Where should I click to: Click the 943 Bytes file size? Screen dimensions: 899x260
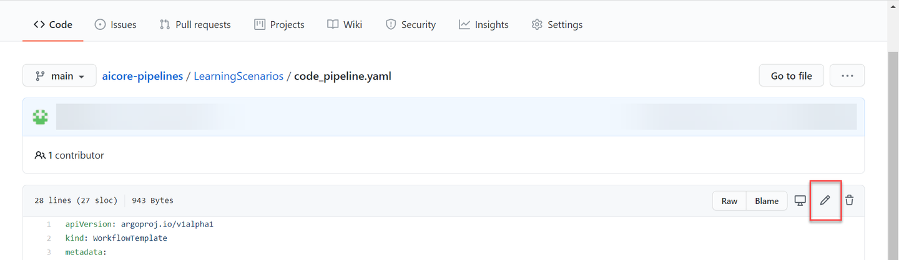[152, 200]
